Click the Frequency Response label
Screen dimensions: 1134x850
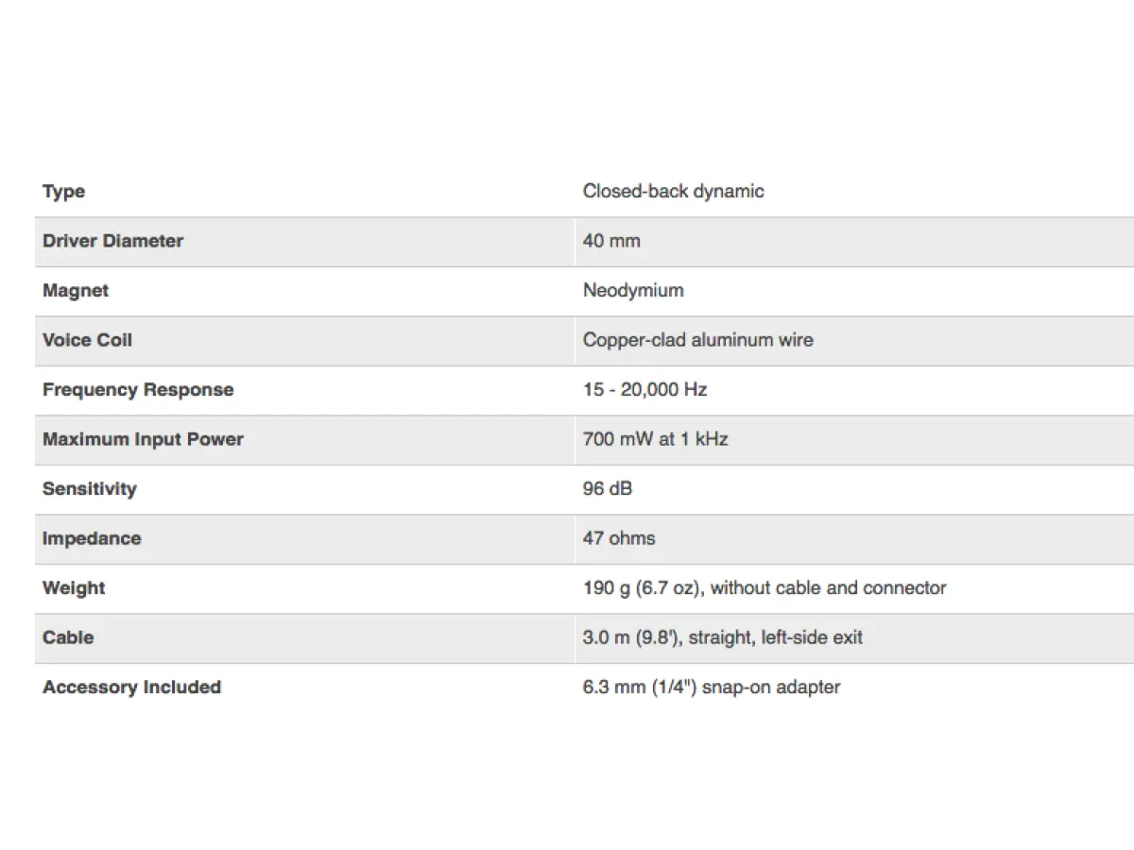coord(138,390)
